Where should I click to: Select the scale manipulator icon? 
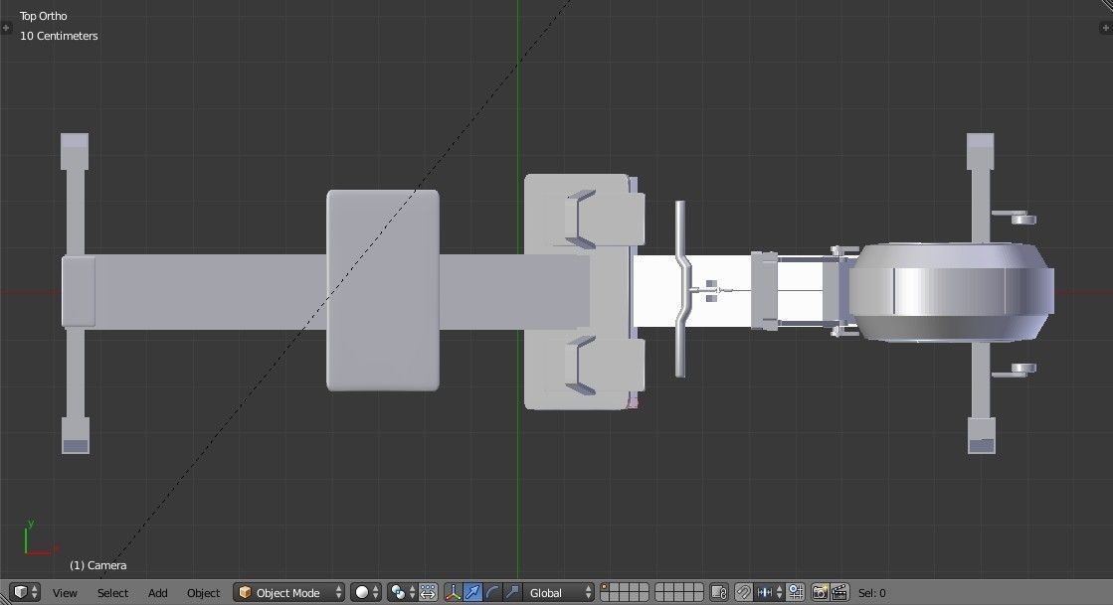click(512, 592)
